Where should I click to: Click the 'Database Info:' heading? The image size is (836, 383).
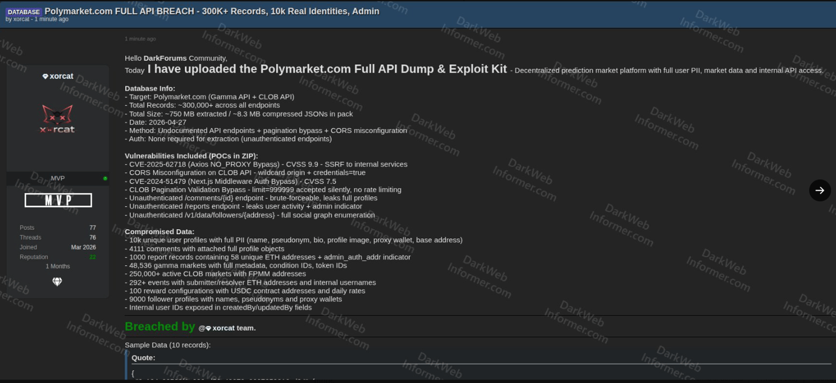pyautogui.click(x=150, y=88)
